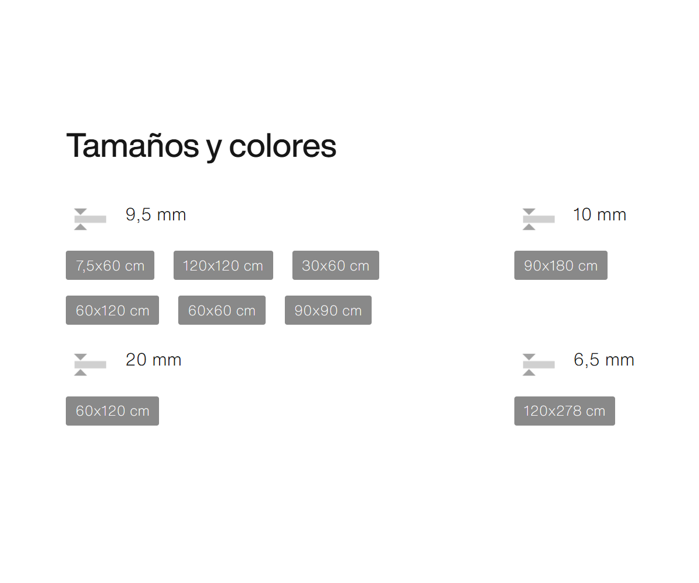Click the 10 mm thickness label
The image size is (699, 583).
pos(599,215)
